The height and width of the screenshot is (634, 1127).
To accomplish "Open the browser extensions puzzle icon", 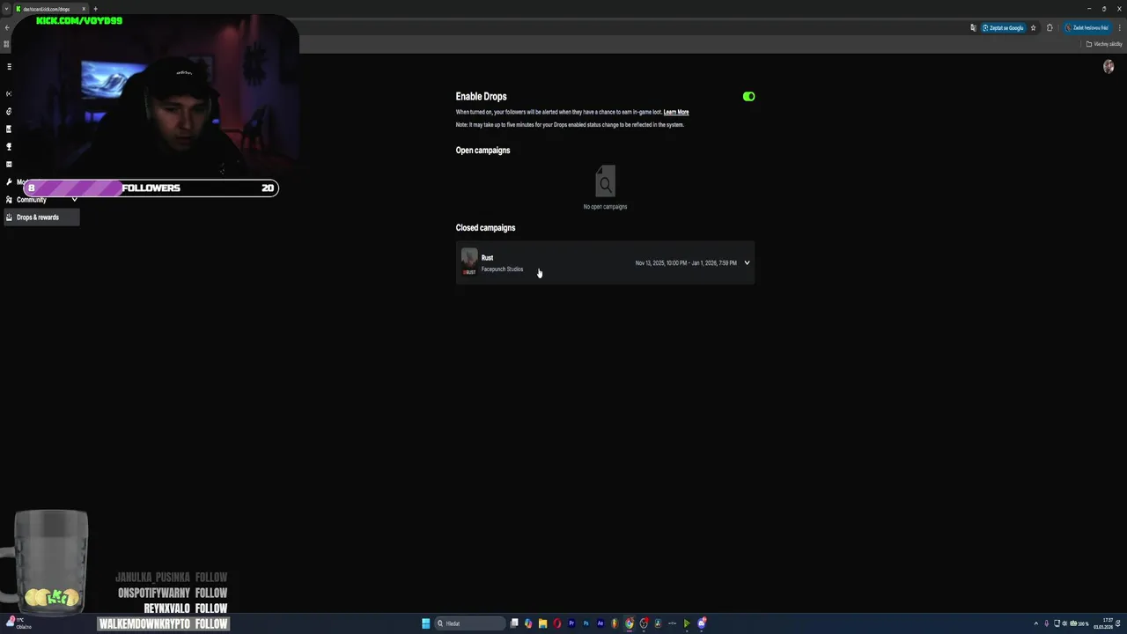I will tap(1050, 28).
